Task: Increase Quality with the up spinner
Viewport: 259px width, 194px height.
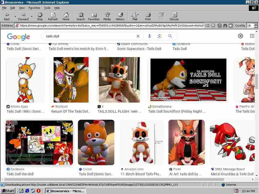Action: (x=256, y=25)
